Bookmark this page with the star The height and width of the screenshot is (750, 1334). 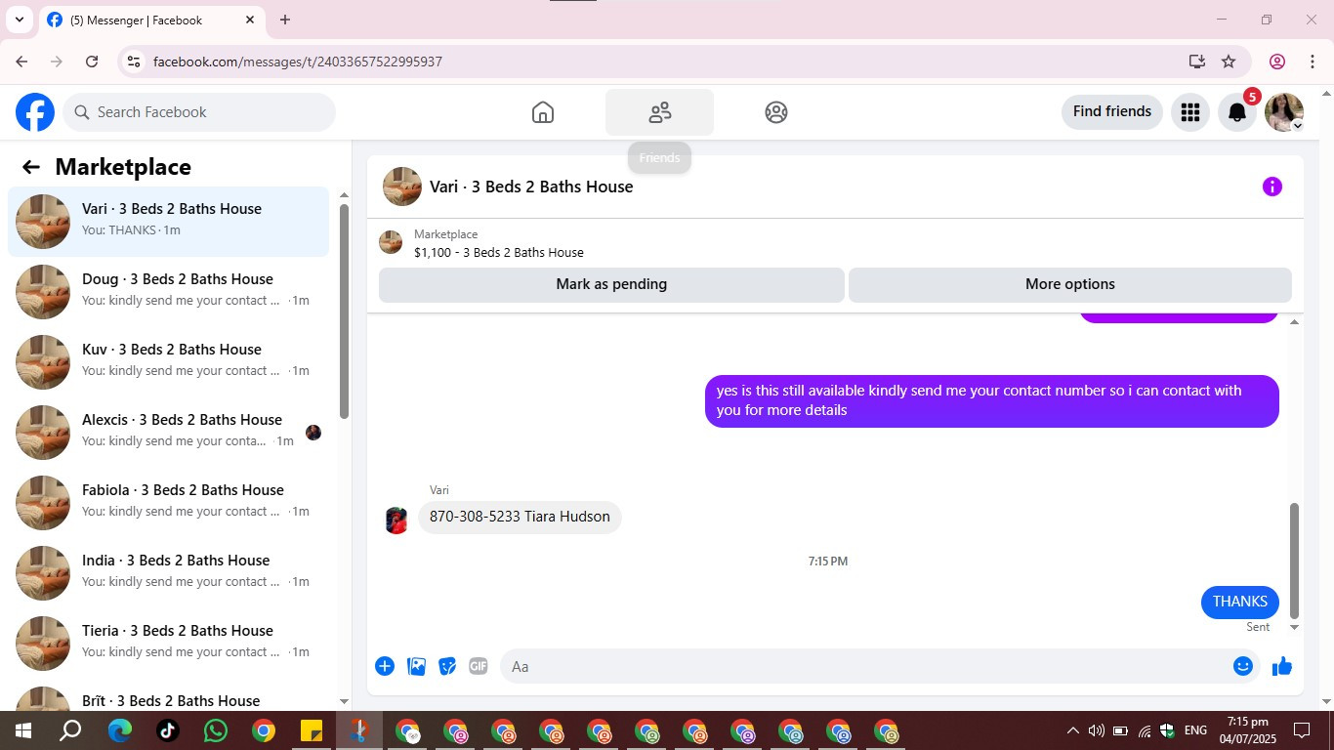tap(1229, 62)
